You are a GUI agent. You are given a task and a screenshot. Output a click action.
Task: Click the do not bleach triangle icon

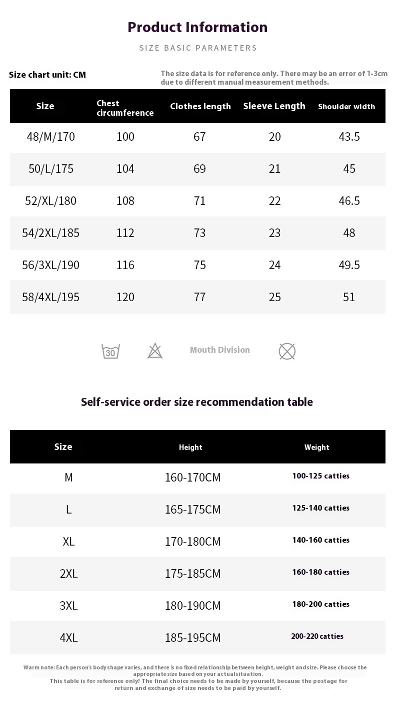pyautogui.click(x=155, y=351)
